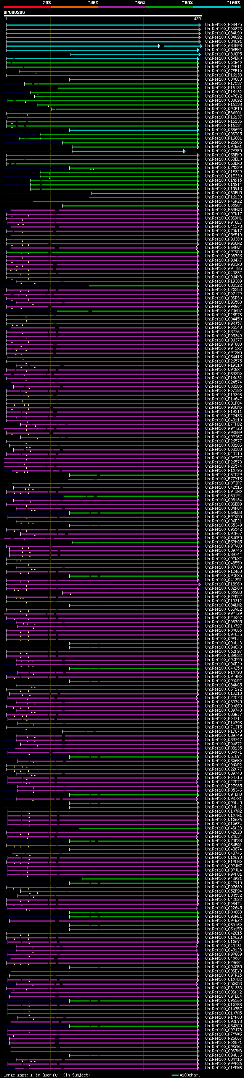This screenshot has height=1078, width=244.
Task: Open hit UniRef100_P08475
Action: point(223,25)
